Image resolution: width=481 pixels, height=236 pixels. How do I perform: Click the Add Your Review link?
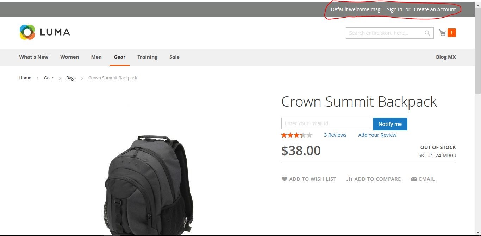pos(377,135)
